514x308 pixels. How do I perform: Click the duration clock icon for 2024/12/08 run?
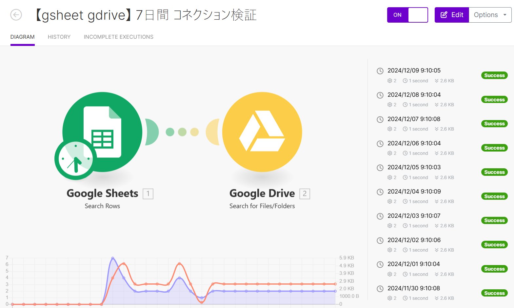405,105
